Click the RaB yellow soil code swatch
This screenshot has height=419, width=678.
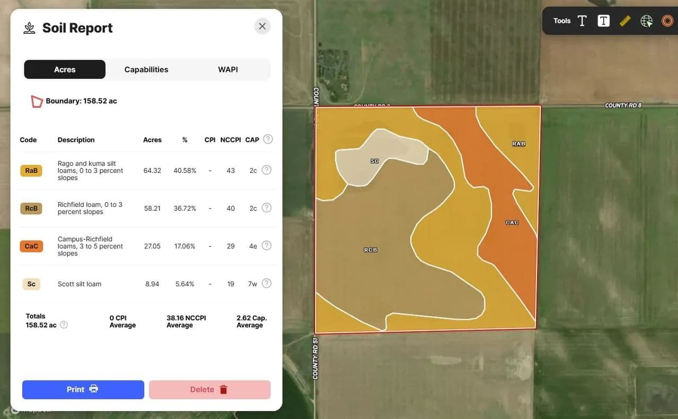[x=31, y=170]
